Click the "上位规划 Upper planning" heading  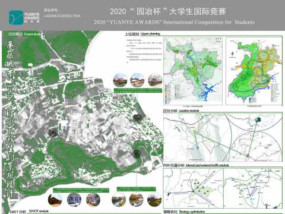pyautogui.click(x=142, y=34)
